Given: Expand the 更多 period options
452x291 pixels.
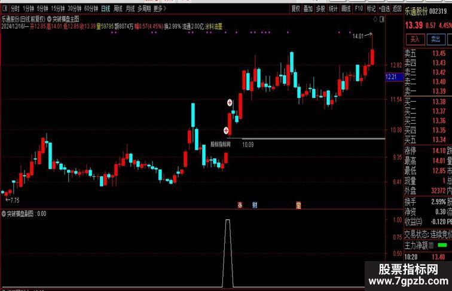Looking at the screenshot, I should [x=160, y=9].
